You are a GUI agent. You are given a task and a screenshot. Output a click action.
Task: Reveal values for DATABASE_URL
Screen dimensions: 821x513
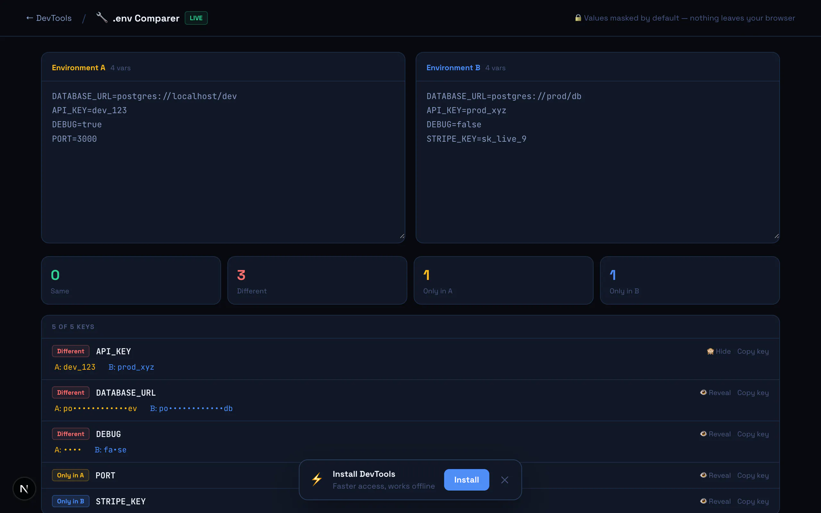coord(715,392)
